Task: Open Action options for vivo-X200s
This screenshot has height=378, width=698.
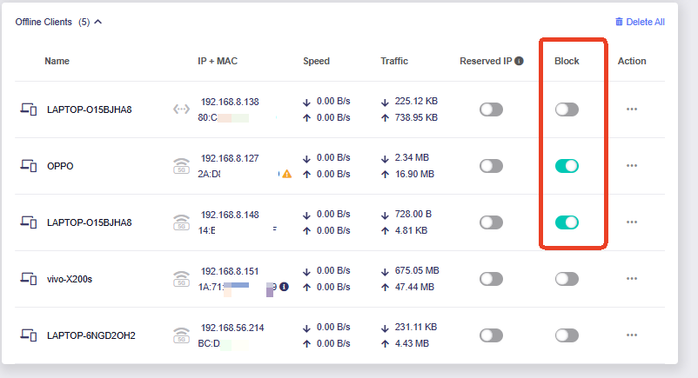Action: click(x=632, y=278)
